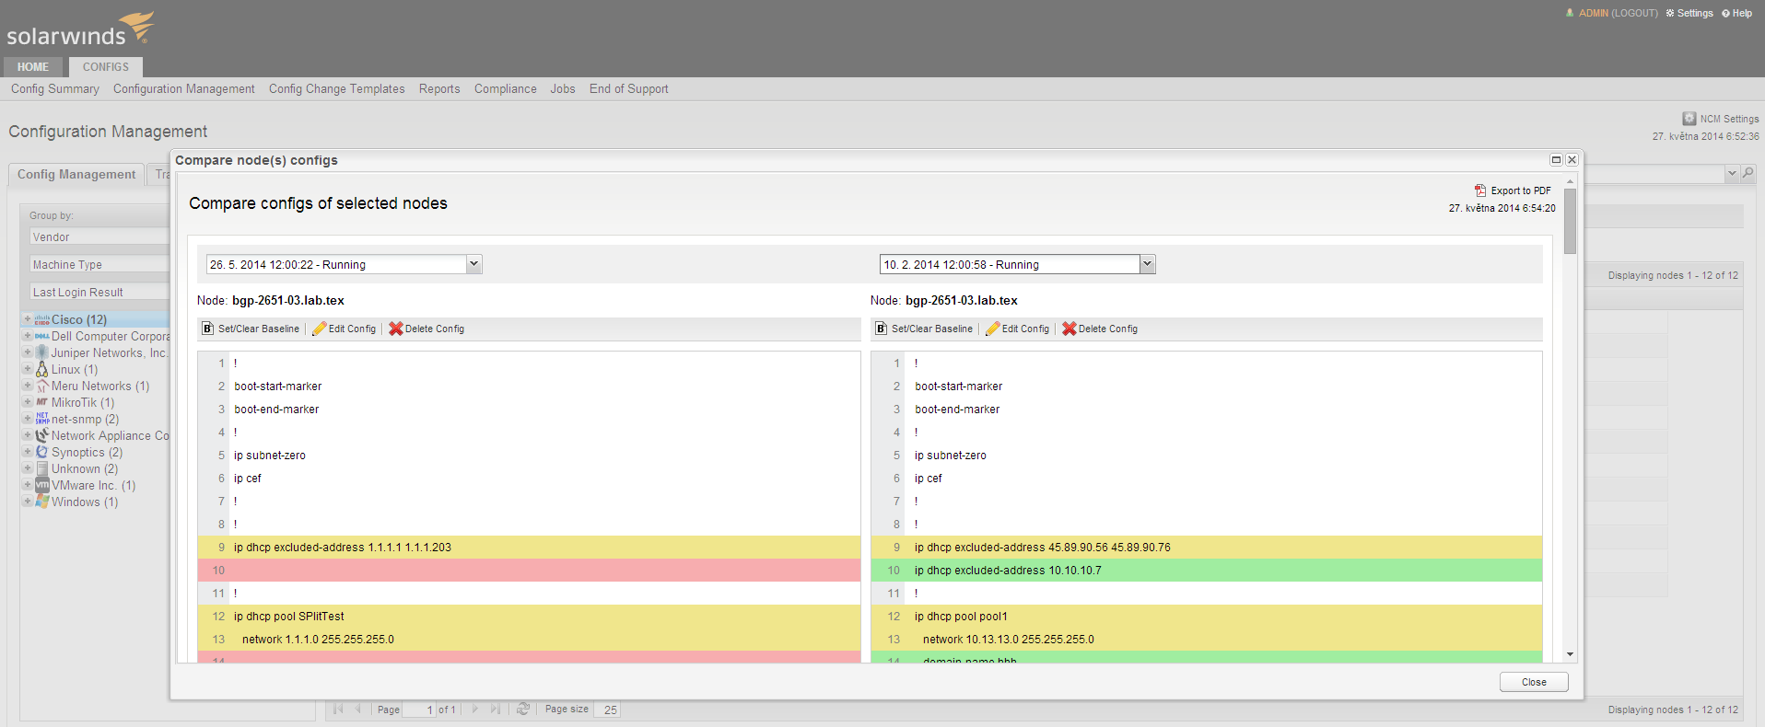Open the search field dropdown arrow
Image resolution: width=1765 pixels, height=727 pixels.
(1732, 173)
